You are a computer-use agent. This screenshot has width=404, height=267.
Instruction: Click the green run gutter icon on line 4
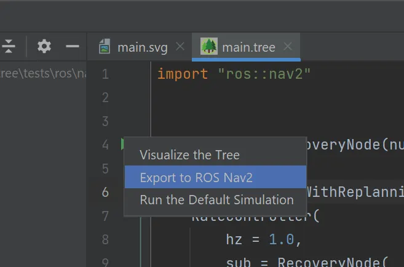(x=122, y=144)
